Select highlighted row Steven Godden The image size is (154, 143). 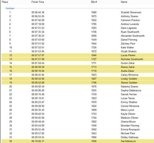coord(78,82)
